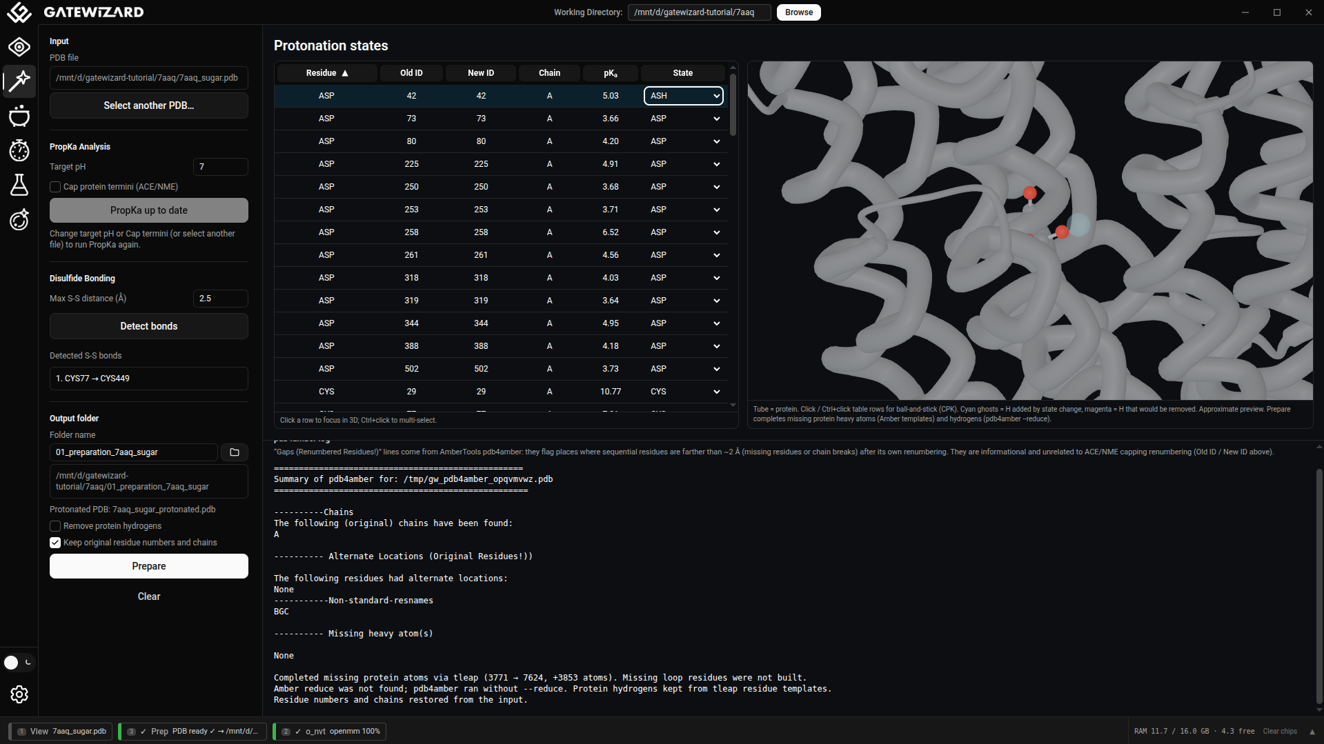Select the preparation magic wand icon
This screenshot has width=1324, height=744.
coord(19,81)
